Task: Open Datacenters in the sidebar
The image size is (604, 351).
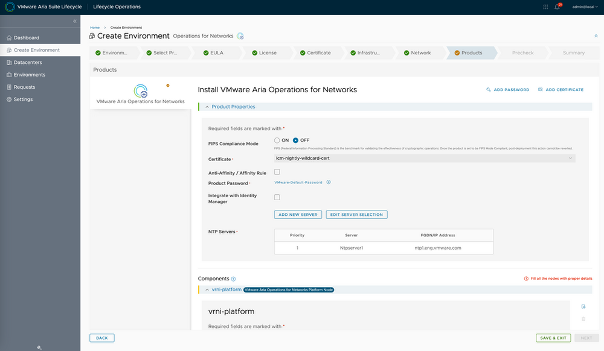Action: (30, 62)
